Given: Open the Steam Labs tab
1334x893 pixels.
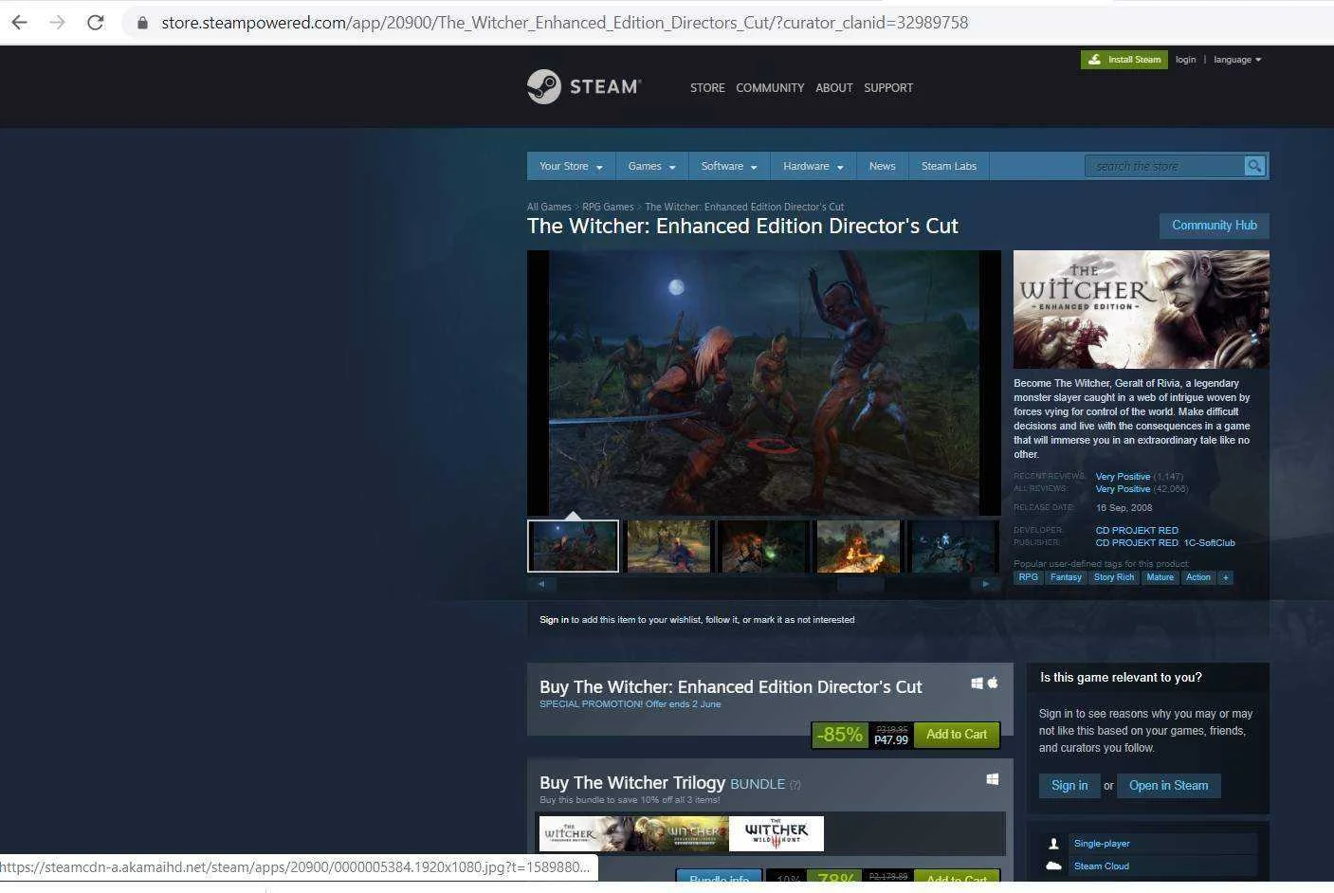Looking at the screenshot, I should click(x=949, y=166).
